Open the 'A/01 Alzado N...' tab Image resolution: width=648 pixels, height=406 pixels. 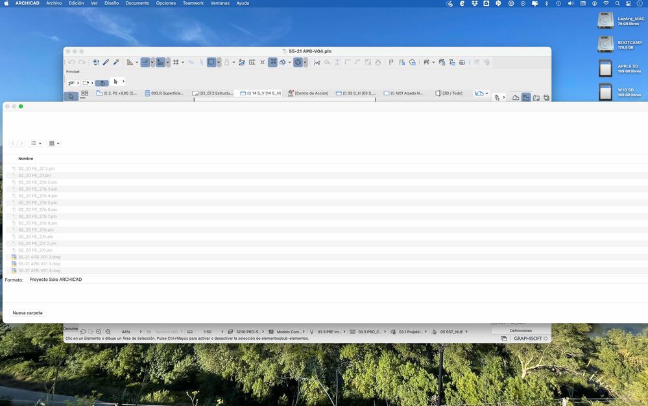(403, 93)
